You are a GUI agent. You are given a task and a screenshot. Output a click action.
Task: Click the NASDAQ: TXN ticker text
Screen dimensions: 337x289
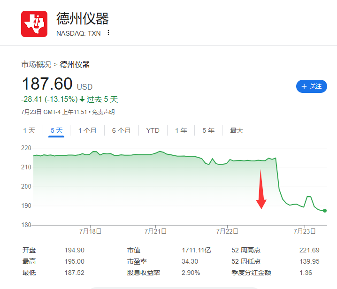point(78,33)
